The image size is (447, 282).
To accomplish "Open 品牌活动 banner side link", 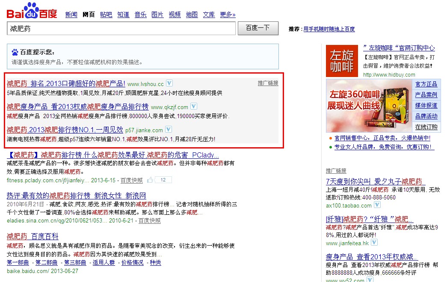I will pyautogui.click(x=426, y=116).
